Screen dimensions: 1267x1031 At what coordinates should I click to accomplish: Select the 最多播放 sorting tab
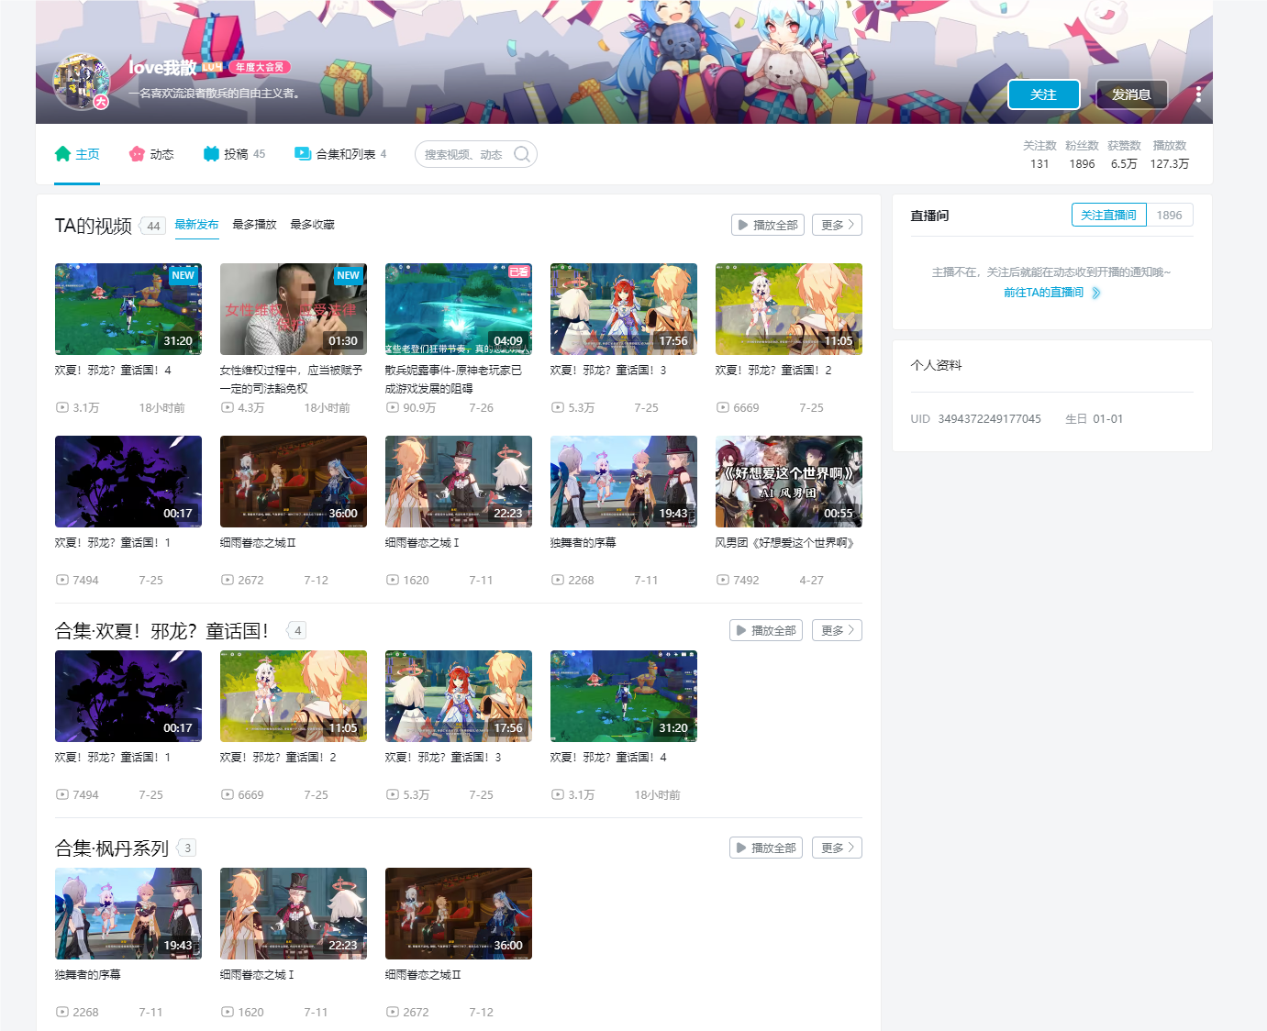click(x=253, y=224)
